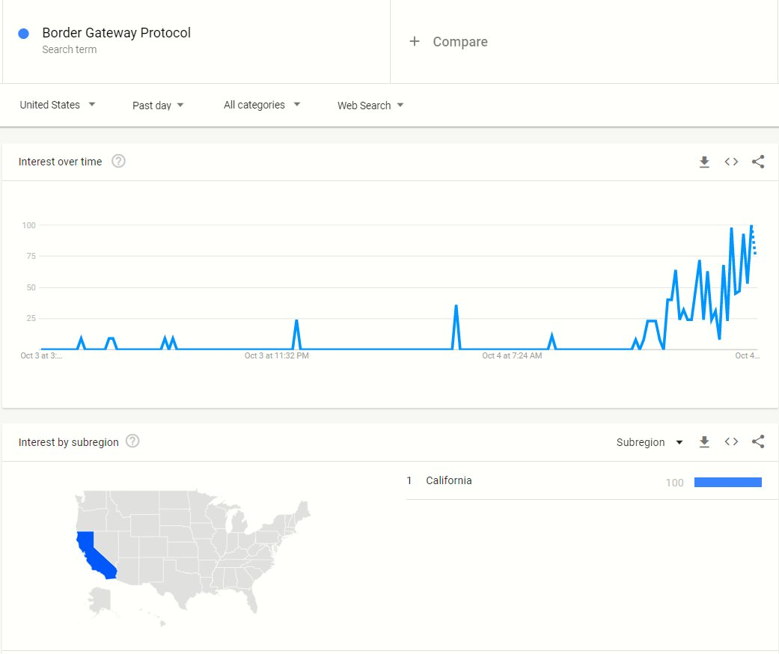Download the Interest over time data
The height and width of the screenshot is (654, 779).
pyautogui.click(x=704, y=162)
